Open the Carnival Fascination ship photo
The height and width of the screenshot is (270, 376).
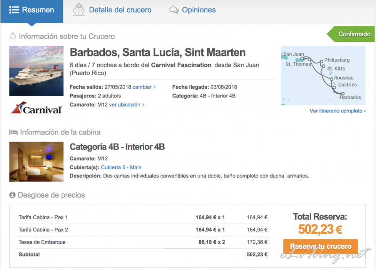(37, 71)
